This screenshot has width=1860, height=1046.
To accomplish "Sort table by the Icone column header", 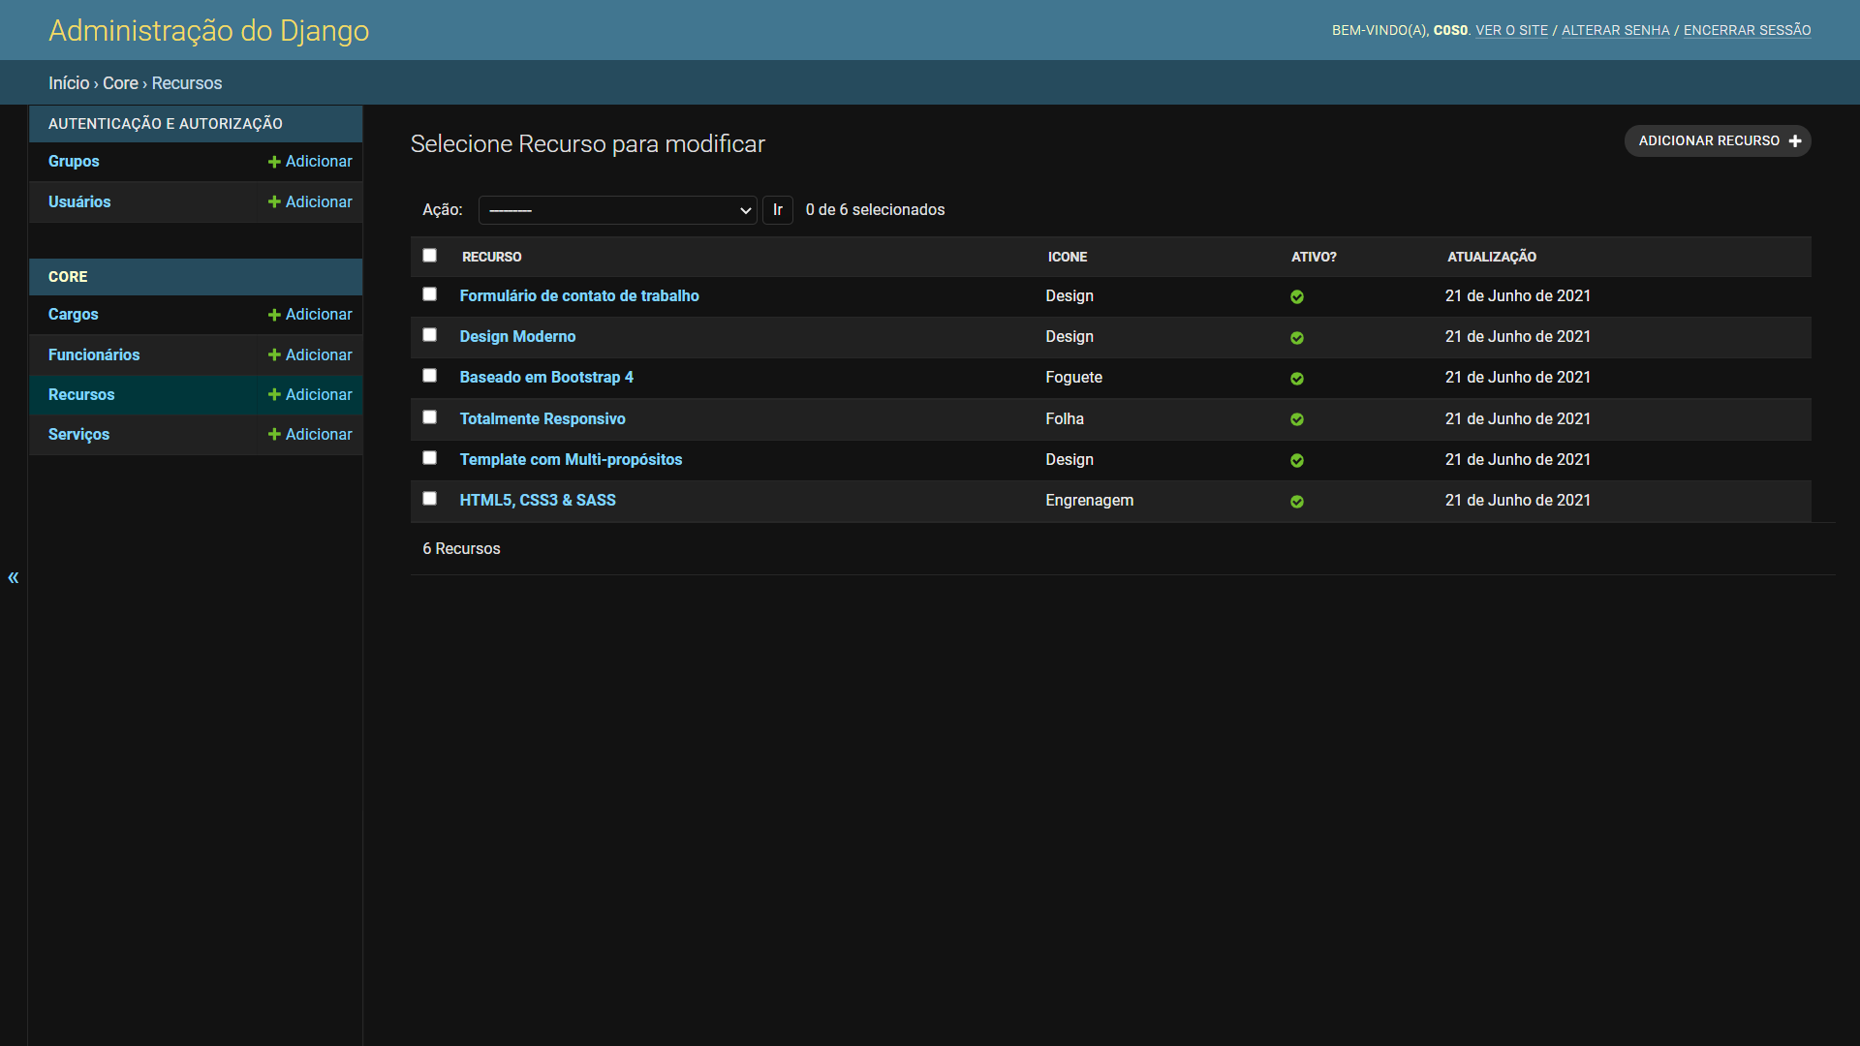I will pos(1068,257).
